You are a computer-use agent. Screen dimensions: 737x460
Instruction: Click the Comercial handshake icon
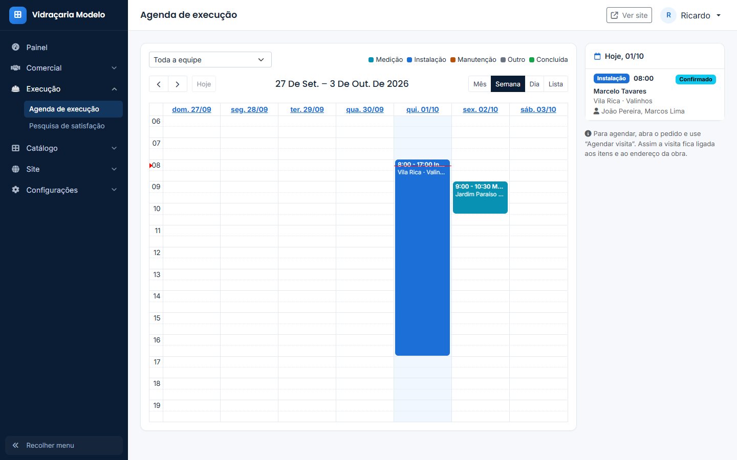click(16, 68)
